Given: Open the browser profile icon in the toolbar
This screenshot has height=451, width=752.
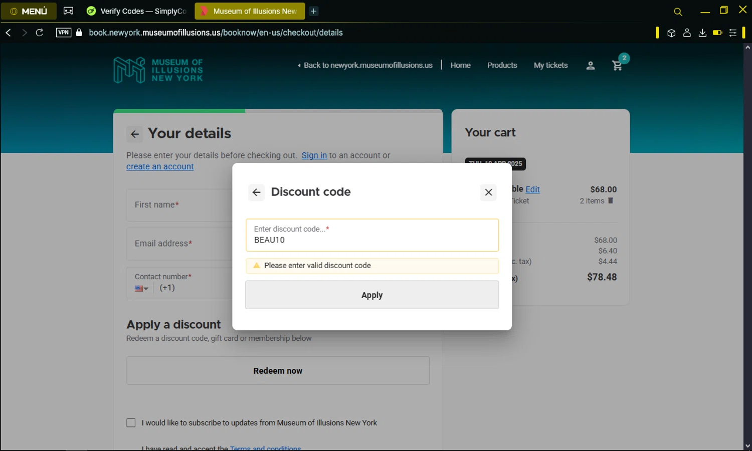Looking at the screenshot, I should (687, 33).
